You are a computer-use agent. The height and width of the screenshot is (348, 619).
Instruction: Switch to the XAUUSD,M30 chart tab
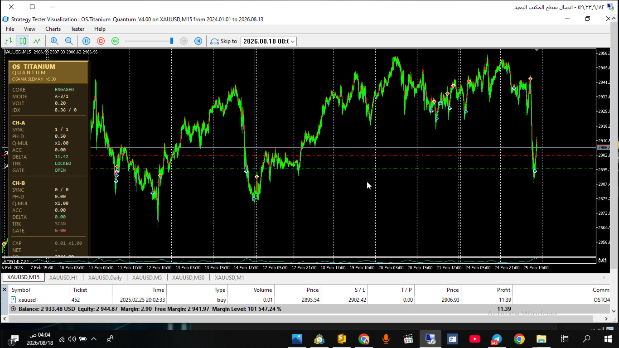(x=188, y=278)
